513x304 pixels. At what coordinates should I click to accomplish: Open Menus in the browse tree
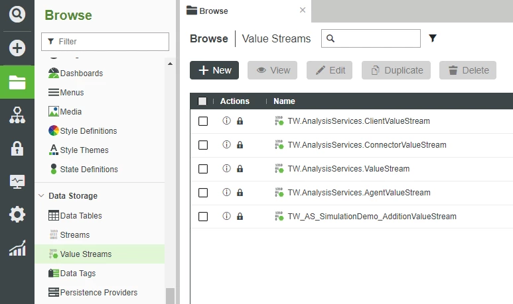pyautogui.click(x=66, y=93)
